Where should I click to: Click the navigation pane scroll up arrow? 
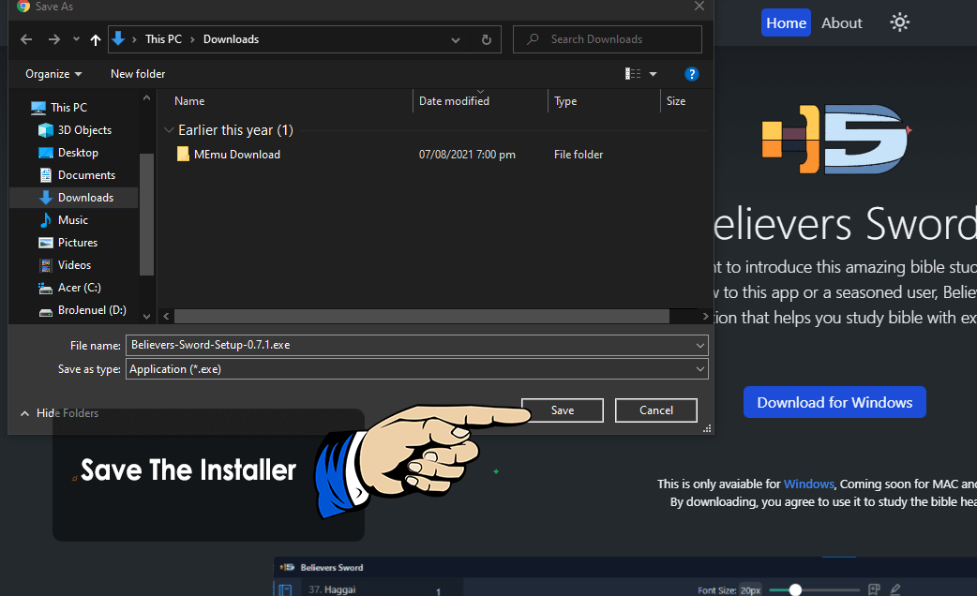click(146, 98)
